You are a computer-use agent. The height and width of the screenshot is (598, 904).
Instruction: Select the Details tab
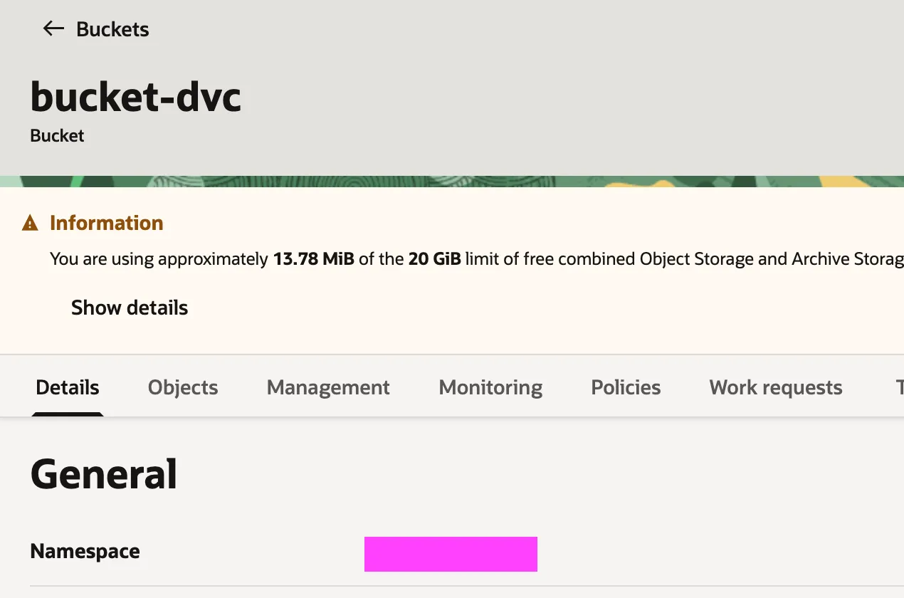68,387
